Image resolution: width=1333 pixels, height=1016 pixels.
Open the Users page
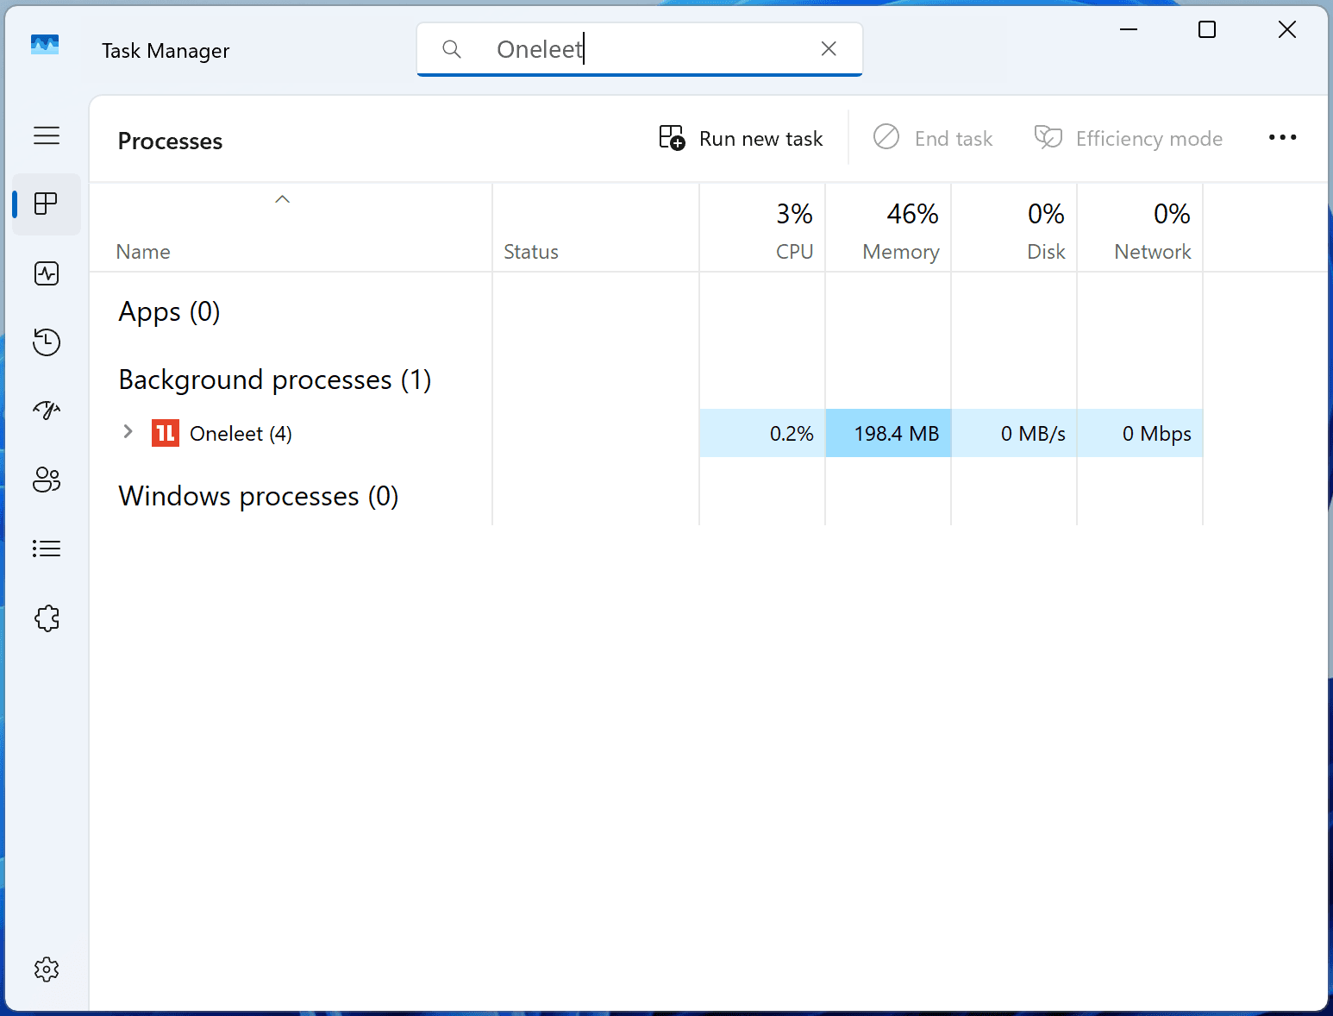[x=47, y=480]
